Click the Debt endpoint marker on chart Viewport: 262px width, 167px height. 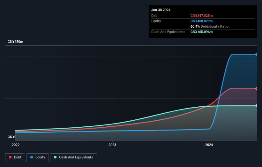[257, 88]
